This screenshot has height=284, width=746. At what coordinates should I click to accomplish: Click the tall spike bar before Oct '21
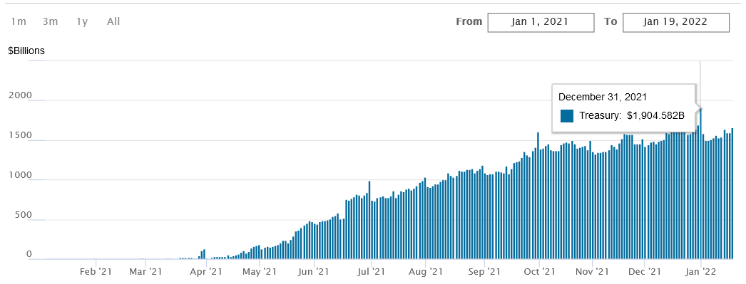(538, 196)
